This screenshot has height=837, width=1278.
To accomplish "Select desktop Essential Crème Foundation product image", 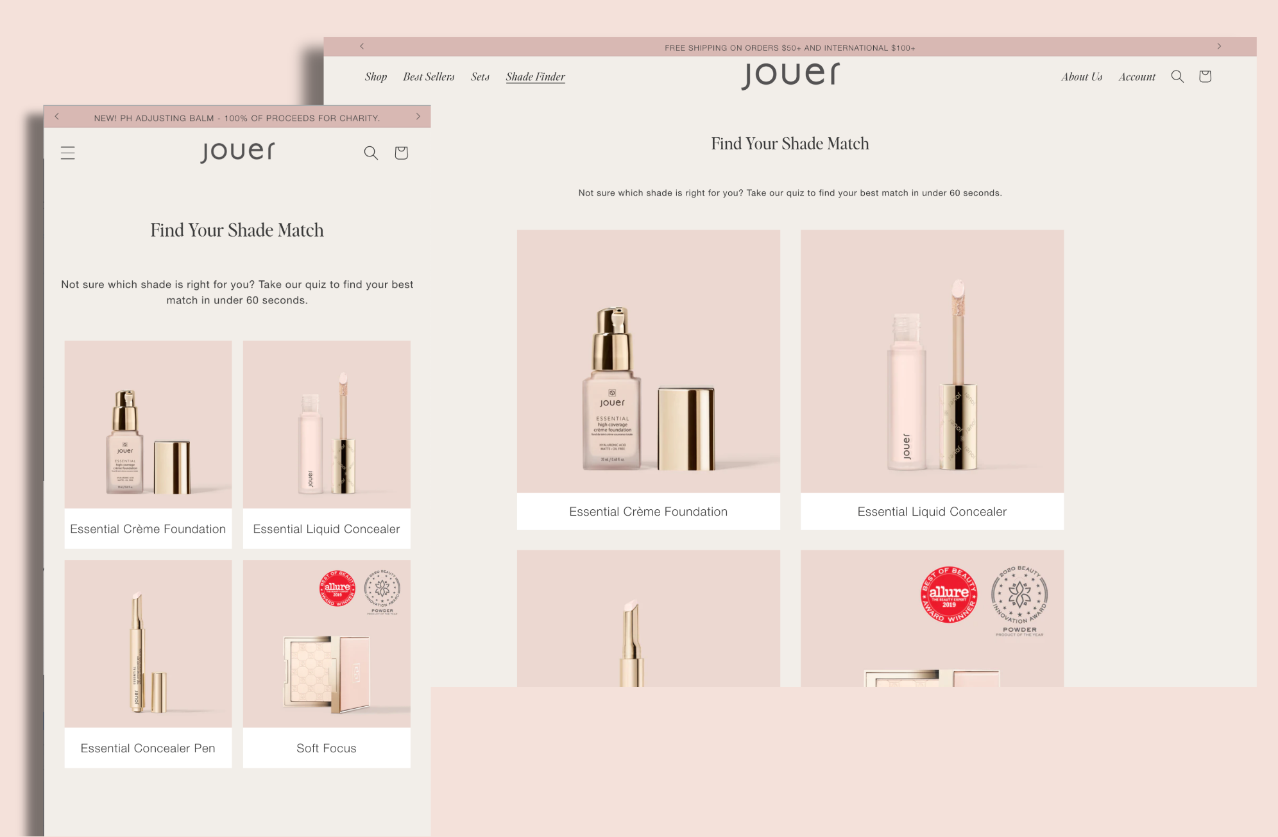I will (648, 361).
